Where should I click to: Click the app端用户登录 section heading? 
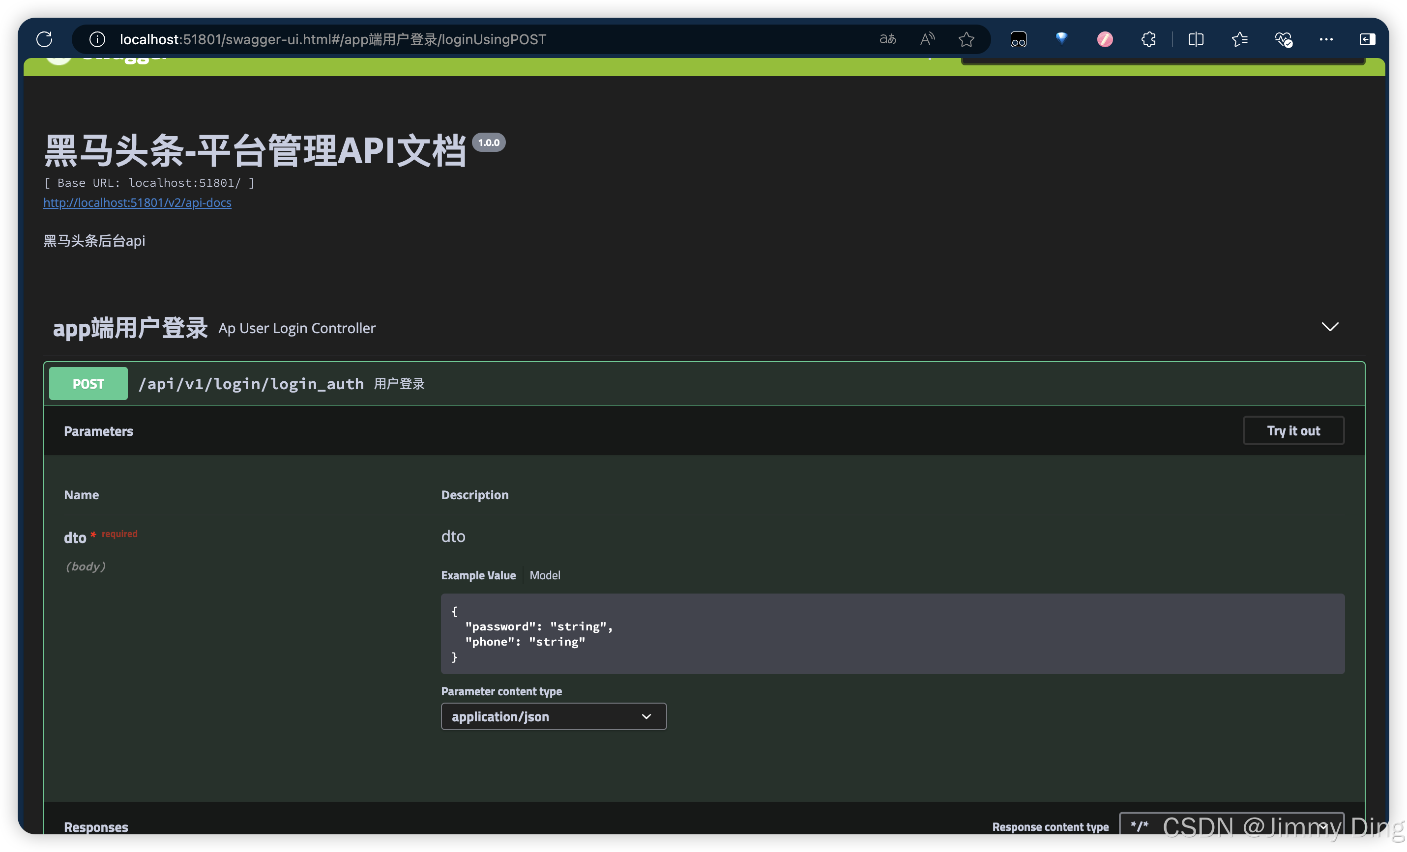click(130, 328)
